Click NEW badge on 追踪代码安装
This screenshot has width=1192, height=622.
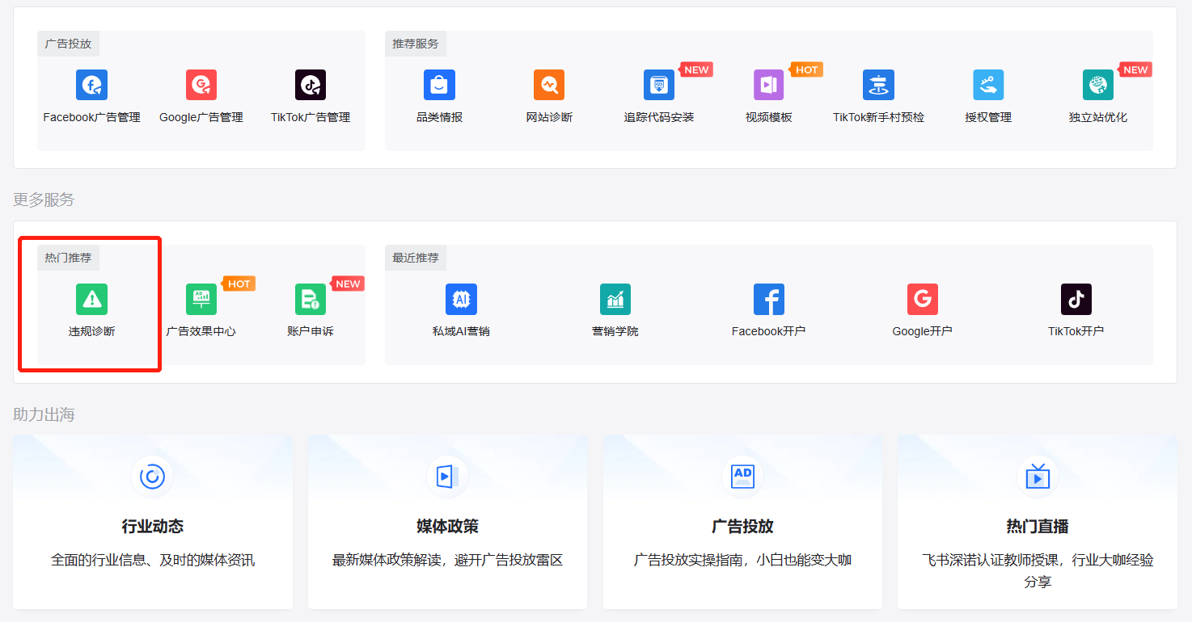[696, 69]
